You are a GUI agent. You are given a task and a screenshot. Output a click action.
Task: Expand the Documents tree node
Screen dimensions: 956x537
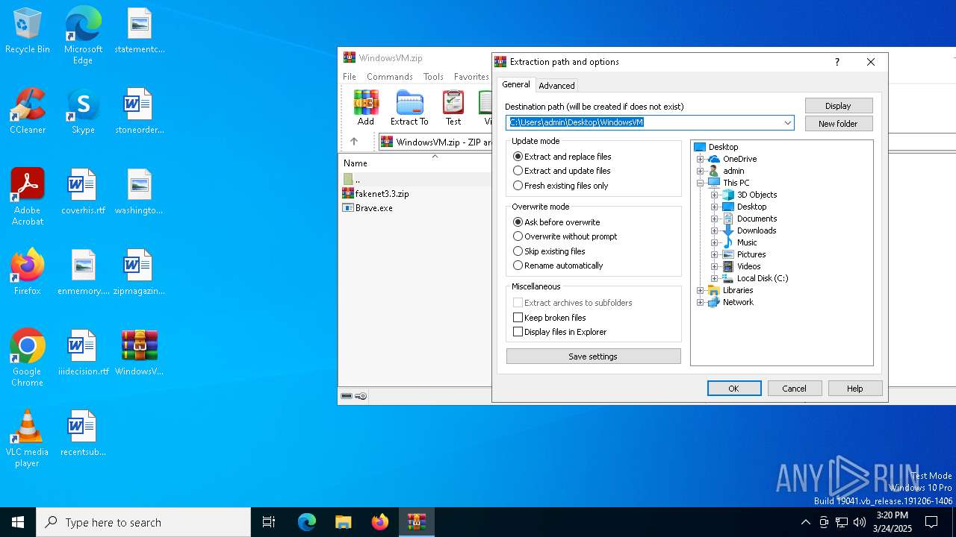(x=715, y=219)
